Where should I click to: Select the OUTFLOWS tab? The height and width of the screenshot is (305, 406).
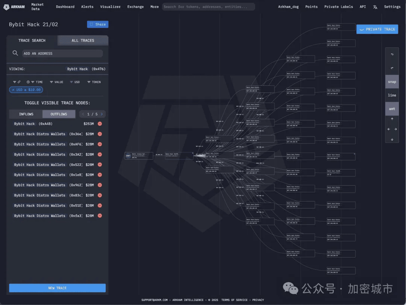(59, 114)
